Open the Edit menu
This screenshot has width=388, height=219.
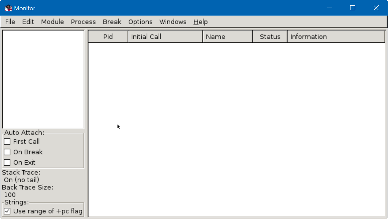click(28, 22)
